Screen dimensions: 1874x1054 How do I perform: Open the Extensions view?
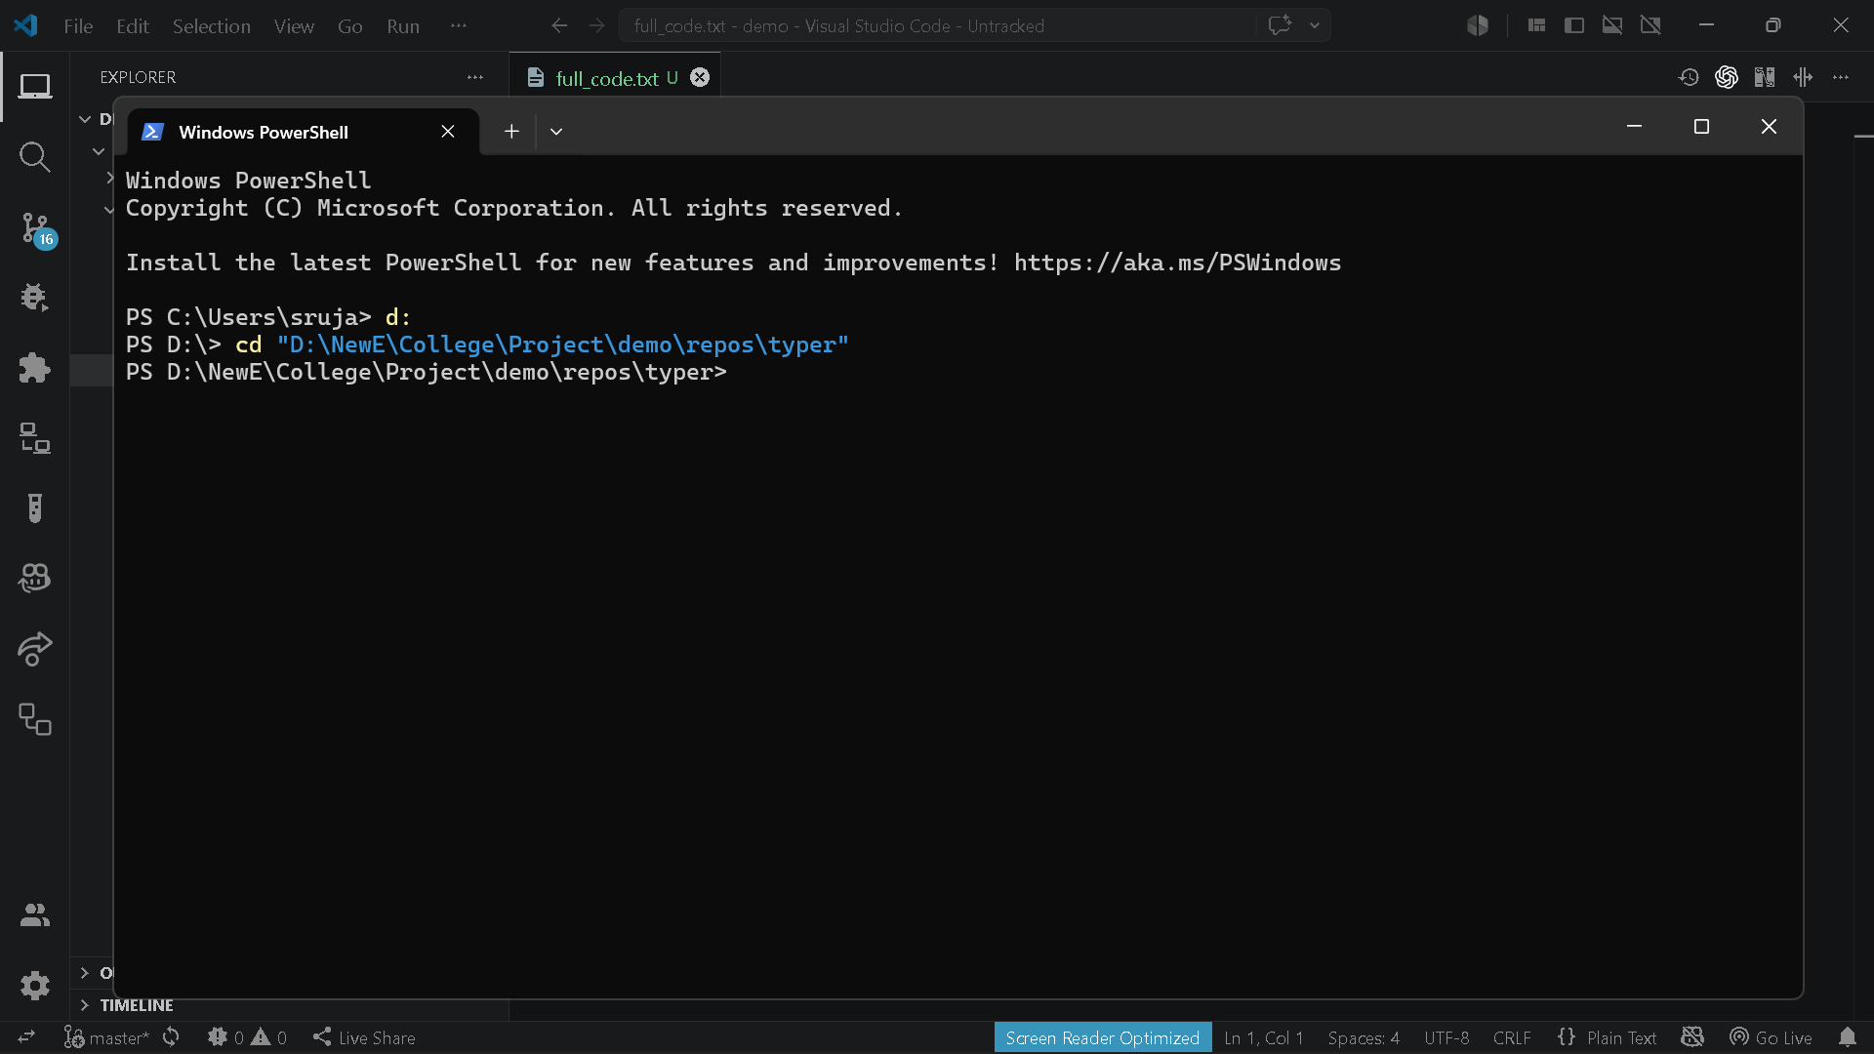[x=35, y=368]
